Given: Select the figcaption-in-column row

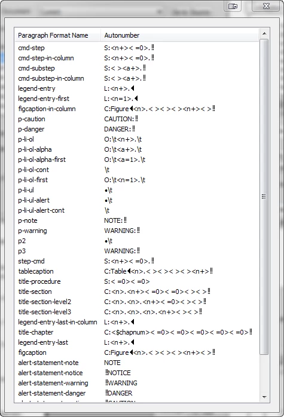Looking at the screenshot, I should coord(136,109).
